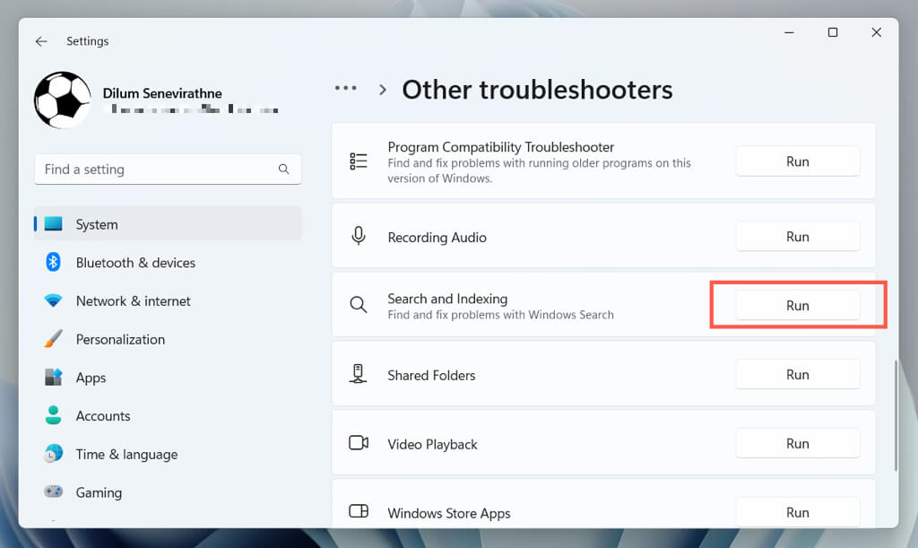Viewport: 918px width, 548px height.
Task: Click the Personalization paintbrush icon
Action: tap(53, 338)
